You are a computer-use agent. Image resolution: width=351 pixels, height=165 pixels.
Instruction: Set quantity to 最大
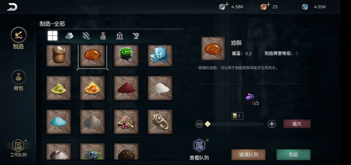pos(297,124)
